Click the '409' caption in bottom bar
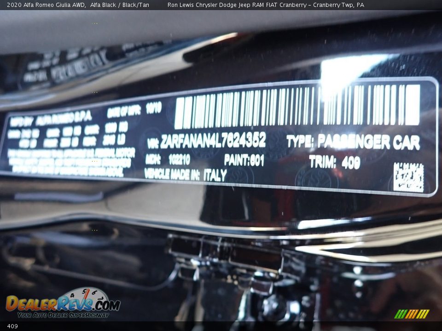 (x=12, y=326)
